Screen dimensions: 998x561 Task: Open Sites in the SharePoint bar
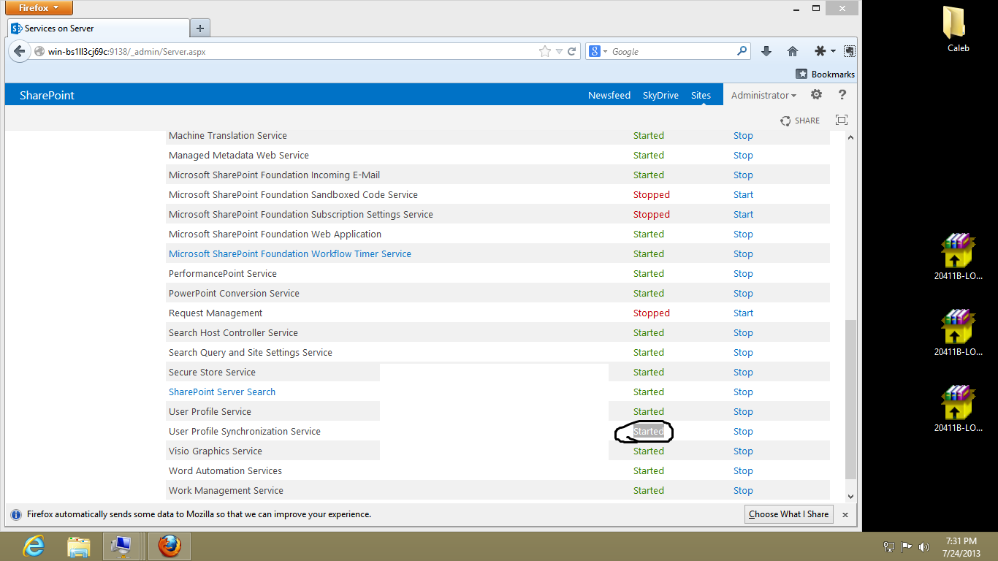[701, 95]
